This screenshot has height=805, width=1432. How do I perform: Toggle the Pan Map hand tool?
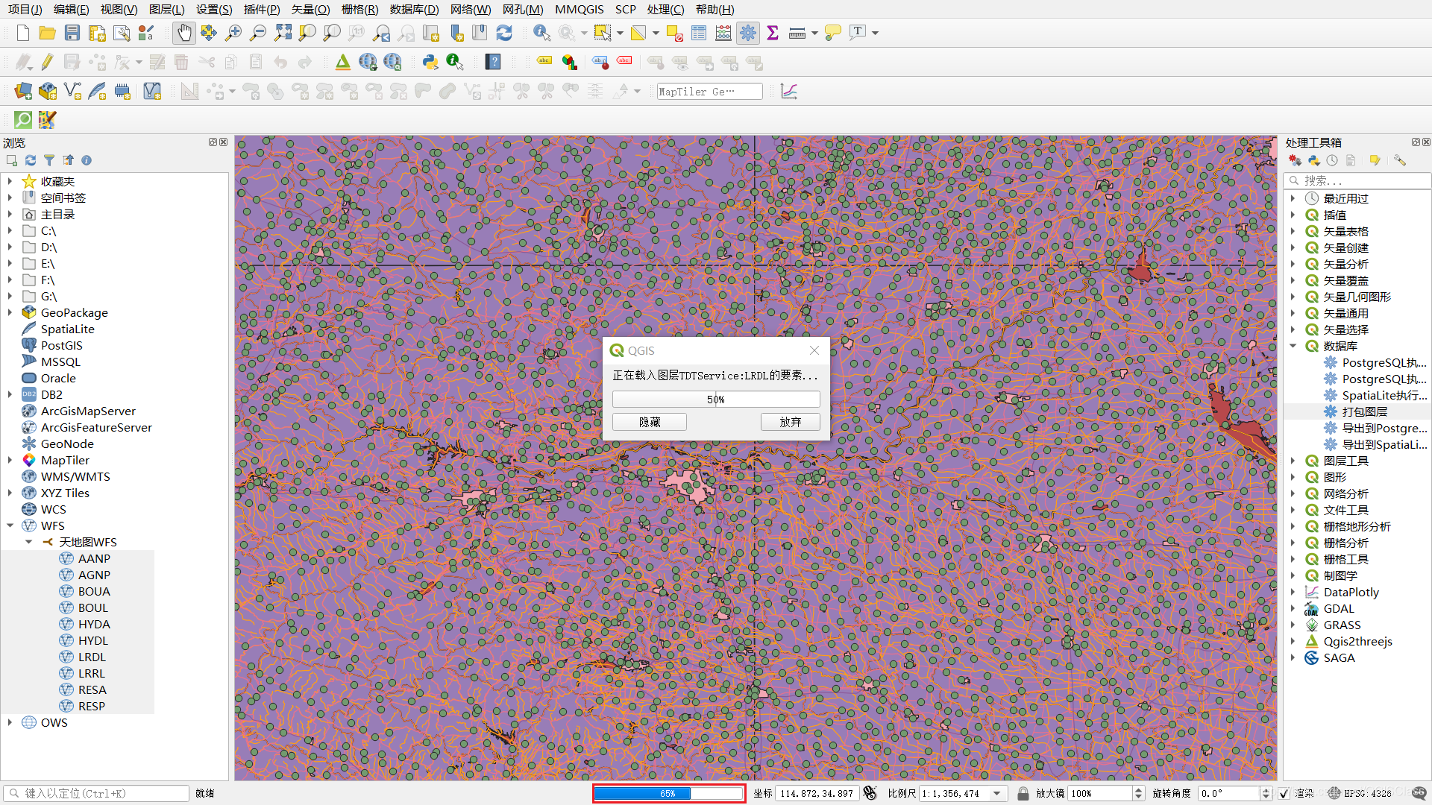tap(184, 33)
